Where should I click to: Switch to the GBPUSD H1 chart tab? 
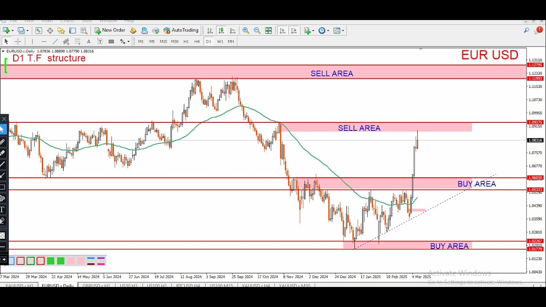(96, 286)
